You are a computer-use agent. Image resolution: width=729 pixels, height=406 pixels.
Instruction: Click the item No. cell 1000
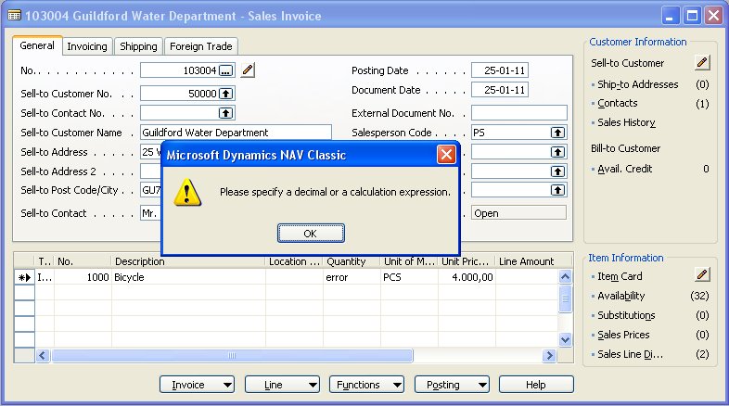83,277
